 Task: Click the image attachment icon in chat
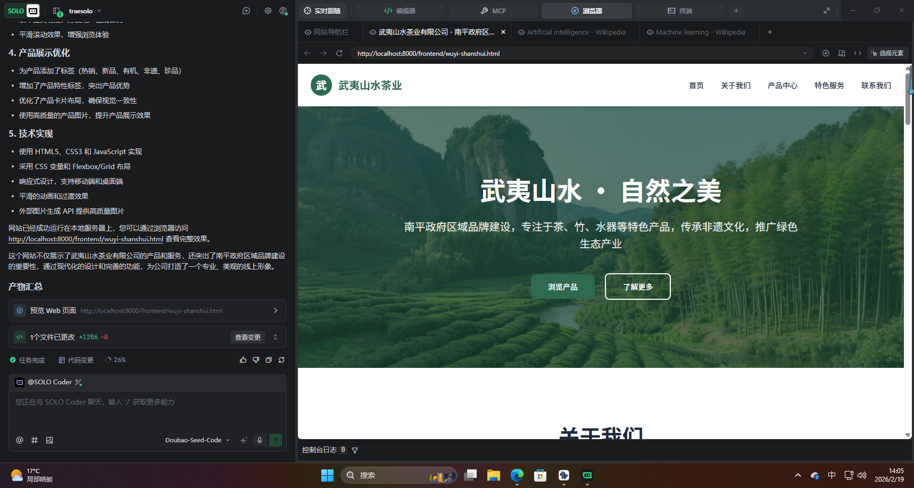49,440
